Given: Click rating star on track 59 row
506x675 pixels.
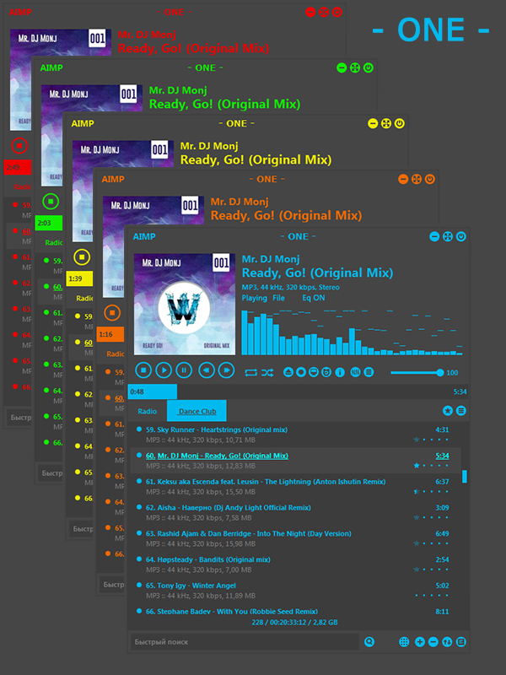Looking at the screenshot, I should coord(417,440).
